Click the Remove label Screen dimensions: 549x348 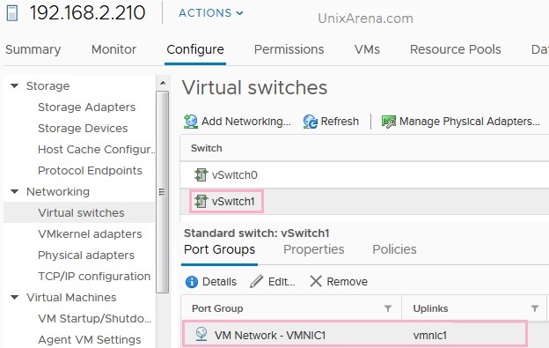pos(347,282)
